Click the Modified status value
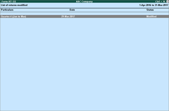Image resolution: width=169 pixels, height=111 pixels. point(151,17)
